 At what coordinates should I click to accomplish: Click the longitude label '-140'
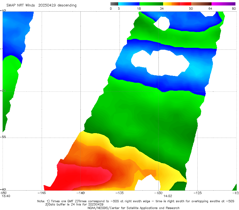coord(80,193)
